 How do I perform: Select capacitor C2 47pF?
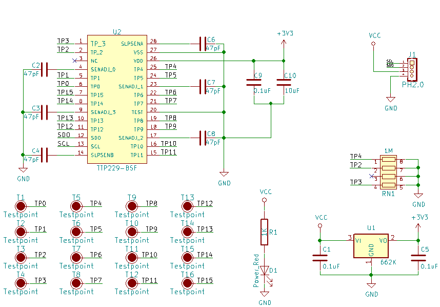[x=44, y=69]
